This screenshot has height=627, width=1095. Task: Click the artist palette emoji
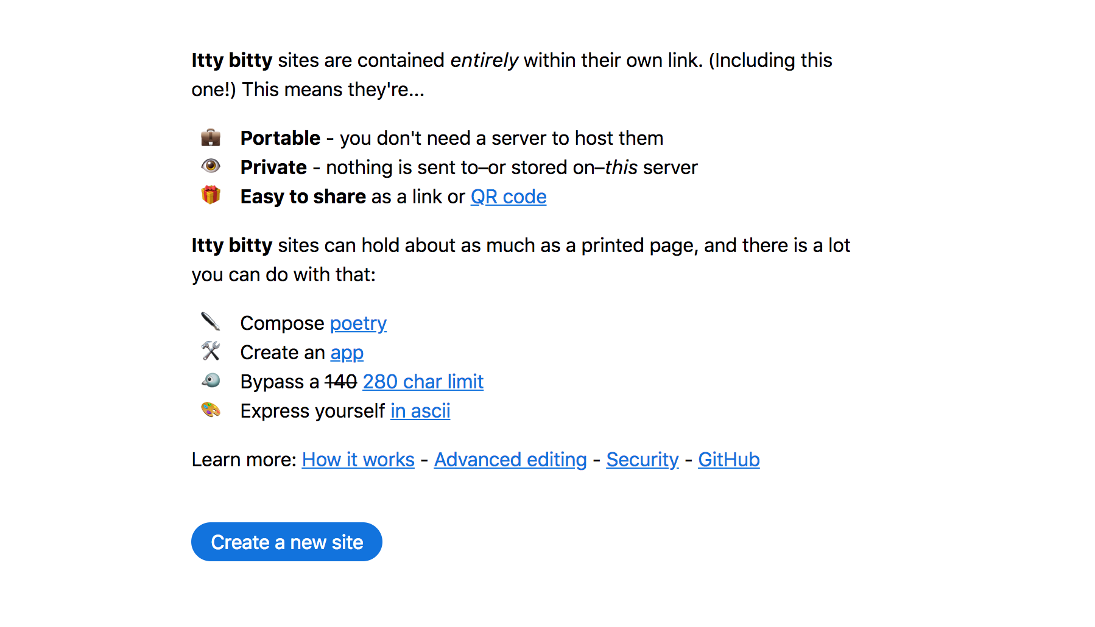(x=211, y=410)
